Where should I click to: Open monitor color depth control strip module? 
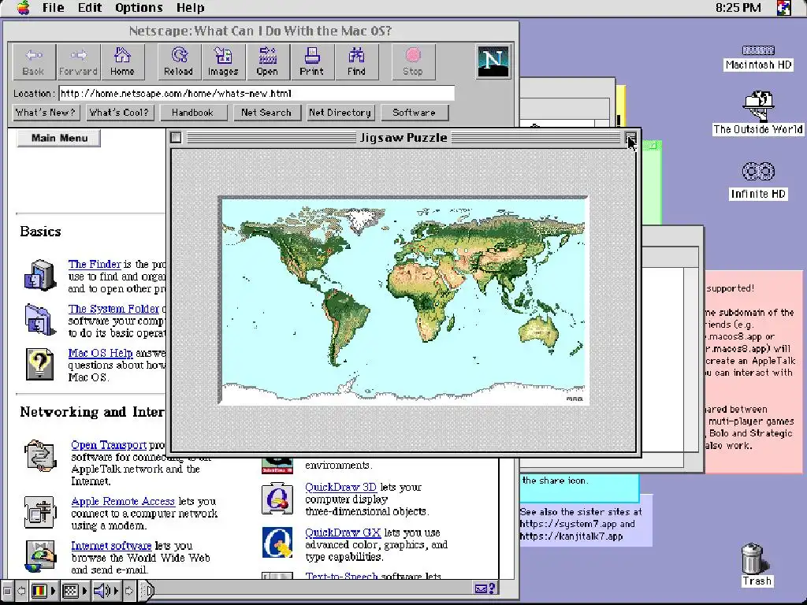[x=43, y=591]
